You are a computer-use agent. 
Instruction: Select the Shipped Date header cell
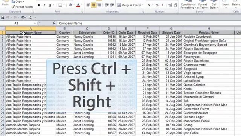(171, 33)
